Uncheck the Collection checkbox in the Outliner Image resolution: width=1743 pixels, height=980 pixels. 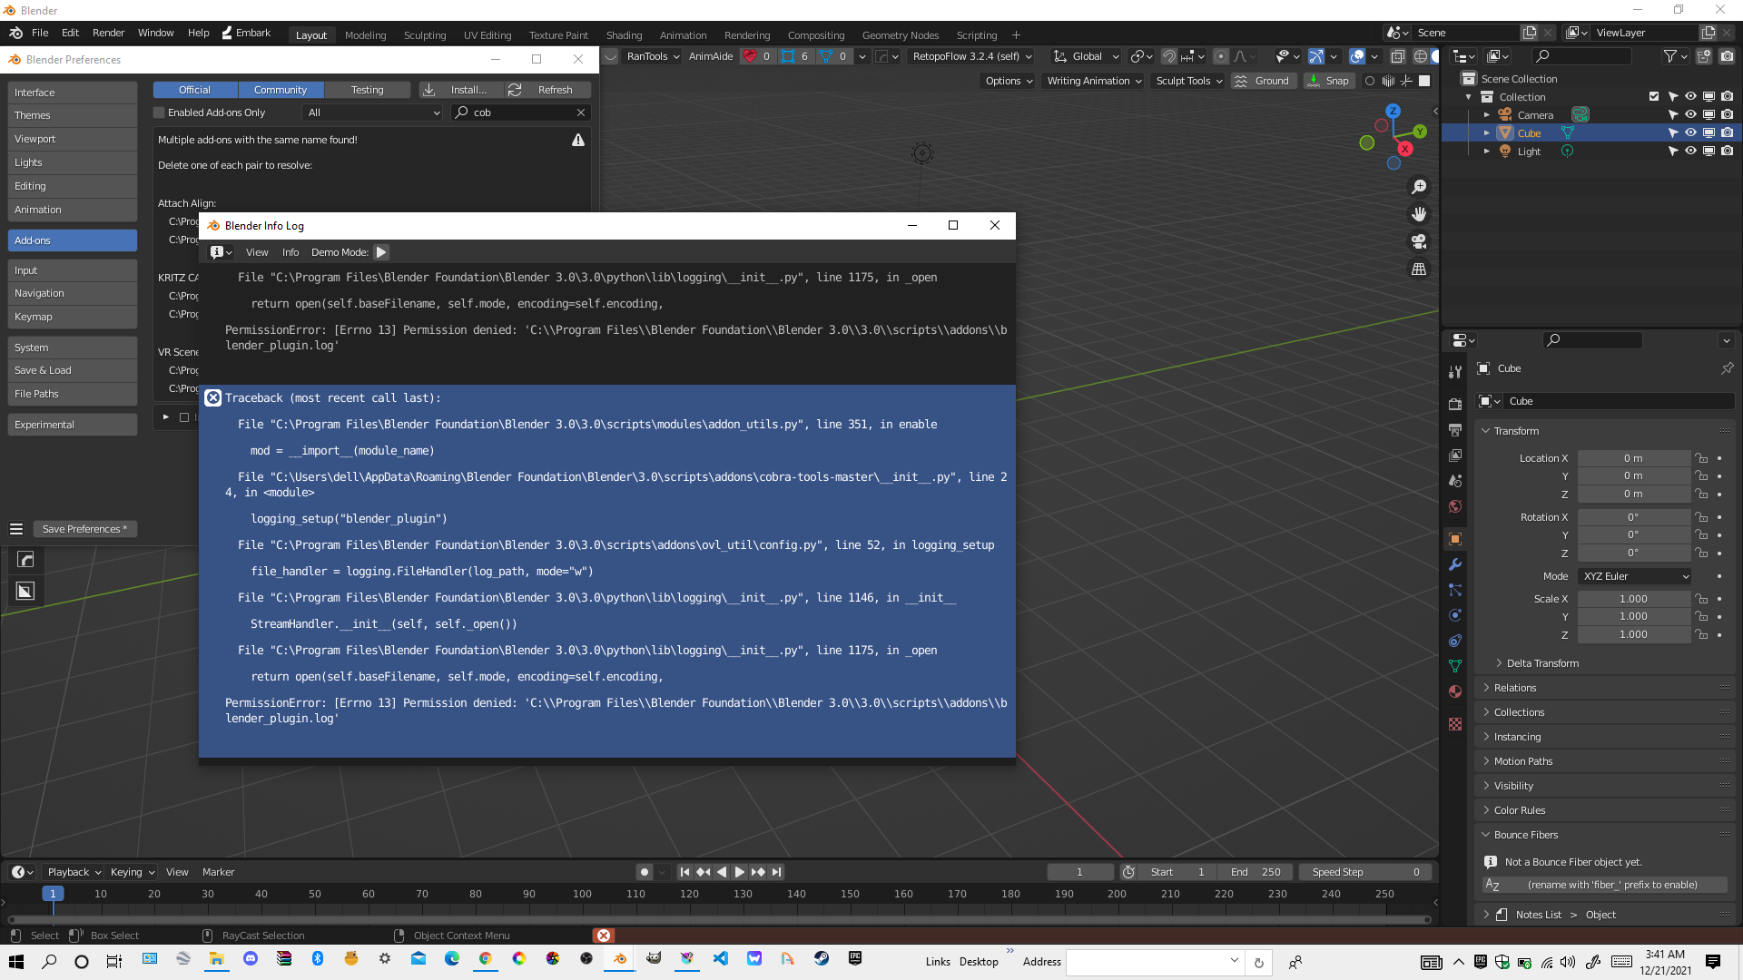1654,96
